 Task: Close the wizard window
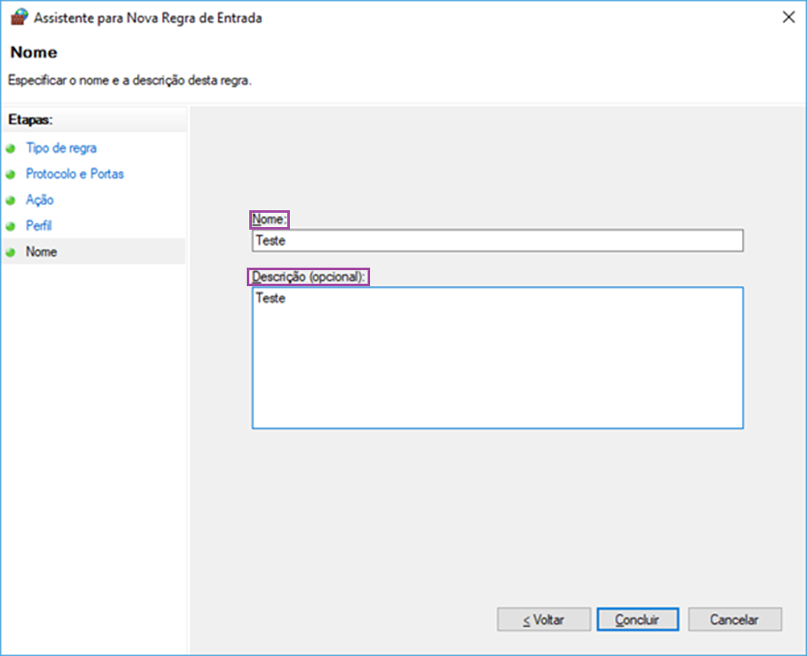click(x=788, y=18)
